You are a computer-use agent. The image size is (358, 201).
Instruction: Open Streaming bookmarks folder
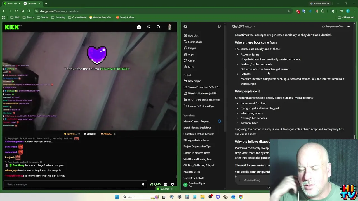[58, 17]
